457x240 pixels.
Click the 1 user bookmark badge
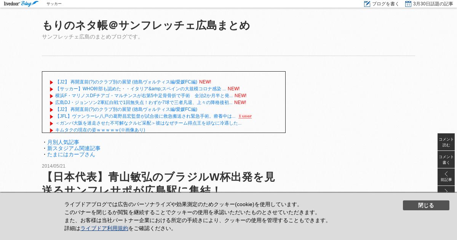click(x=245, y=116)
